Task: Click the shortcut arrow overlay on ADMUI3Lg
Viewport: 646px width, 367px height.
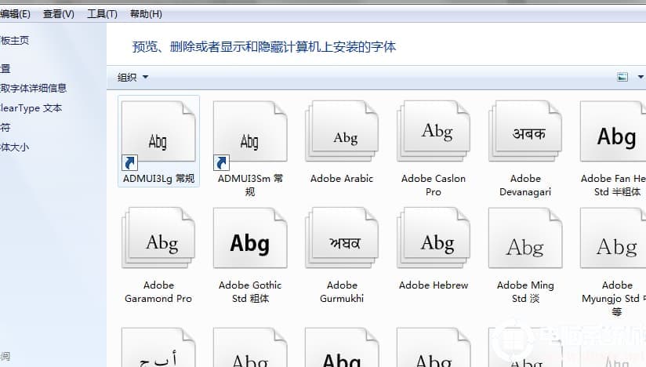Action: click(130, 162)
